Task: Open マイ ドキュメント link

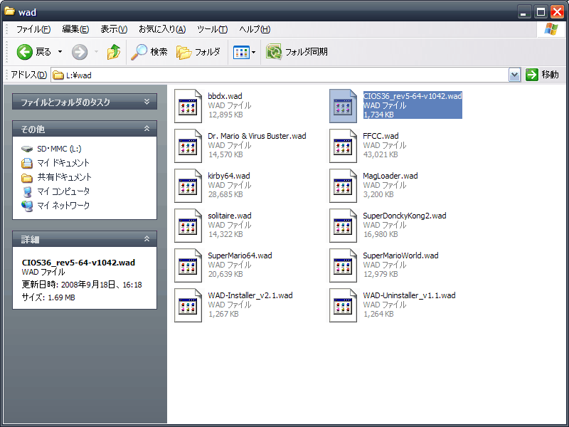Action: pyautogui.click(x=63, y=163)
